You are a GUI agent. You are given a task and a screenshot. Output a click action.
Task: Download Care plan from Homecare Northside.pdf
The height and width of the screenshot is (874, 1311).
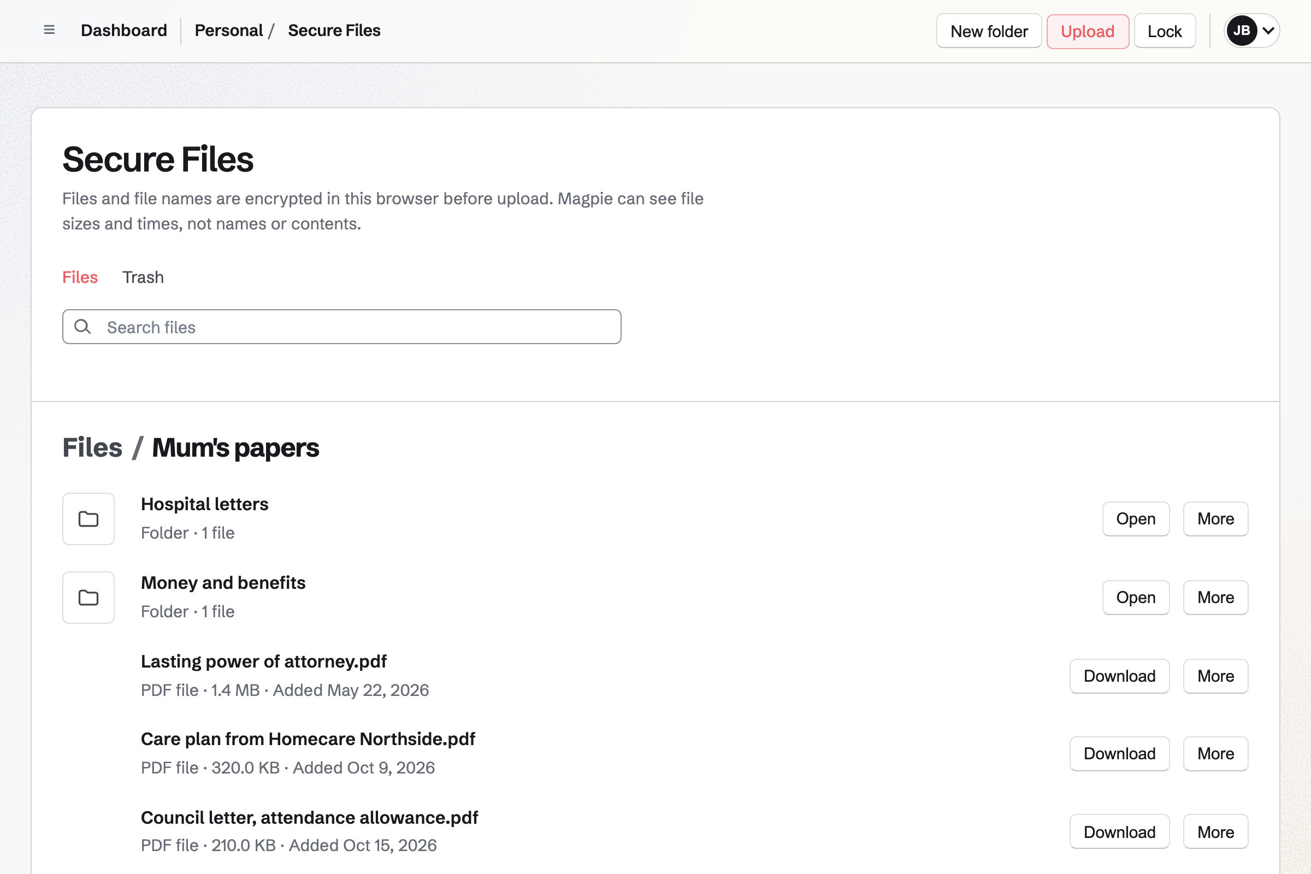[x=1119, y=754]
